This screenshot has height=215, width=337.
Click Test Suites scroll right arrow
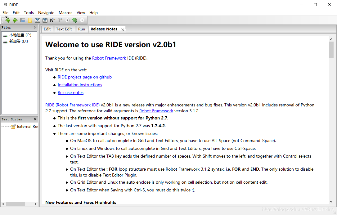(35, 204)
